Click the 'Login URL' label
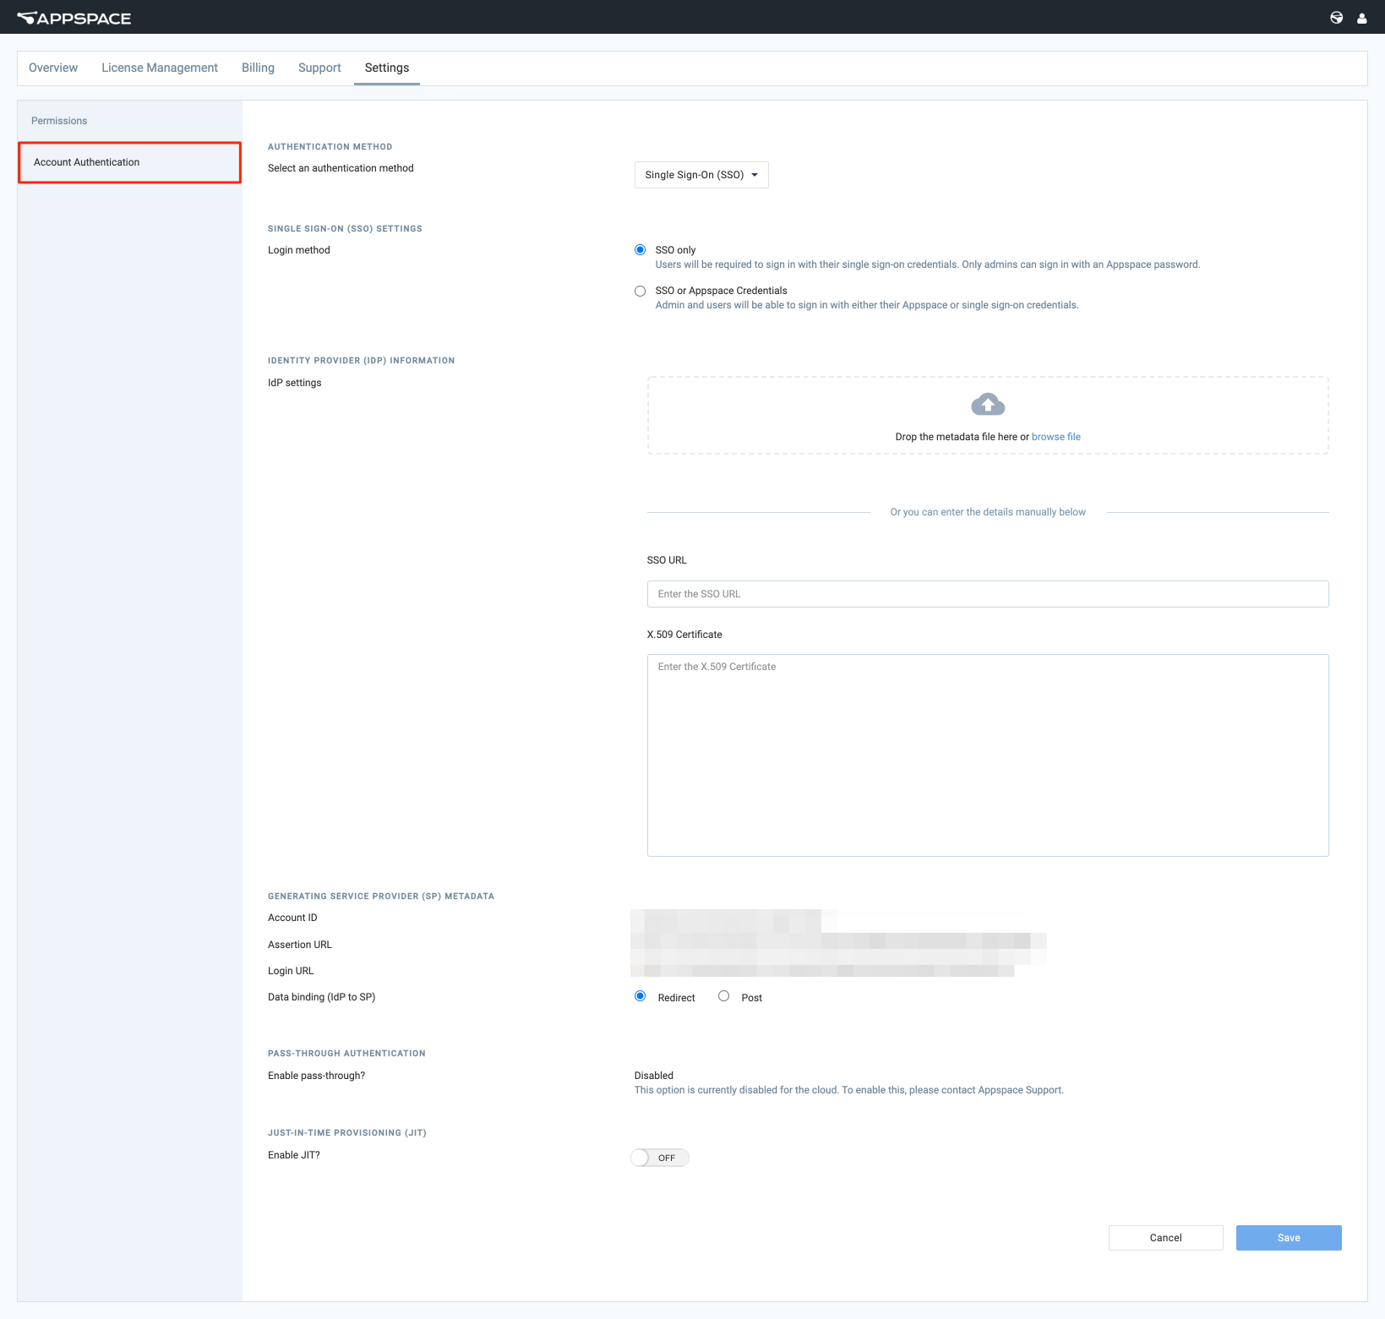 [291, 971]
